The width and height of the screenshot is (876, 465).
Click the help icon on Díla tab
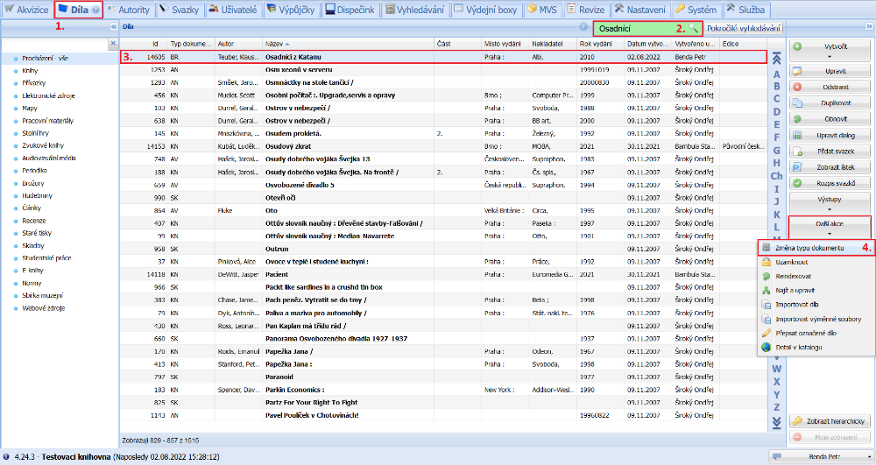pyautogui.click(x=95, y=10)
